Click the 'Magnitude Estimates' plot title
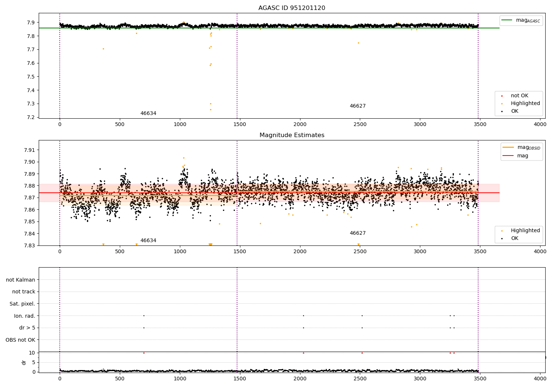Image resolution: width=553 pixels, height=387 pixels. pyautogui.click(x=292, y=135)
